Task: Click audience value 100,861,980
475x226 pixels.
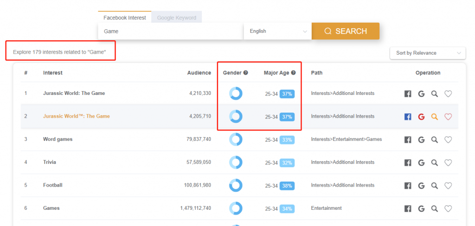Action: coord(198,185)
